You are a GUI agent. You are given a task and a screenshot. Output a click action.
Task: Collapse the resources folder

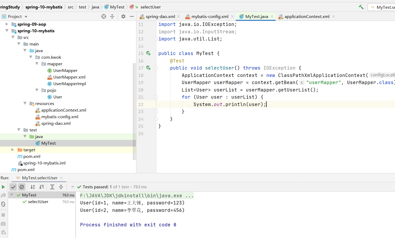coord(25,103)
